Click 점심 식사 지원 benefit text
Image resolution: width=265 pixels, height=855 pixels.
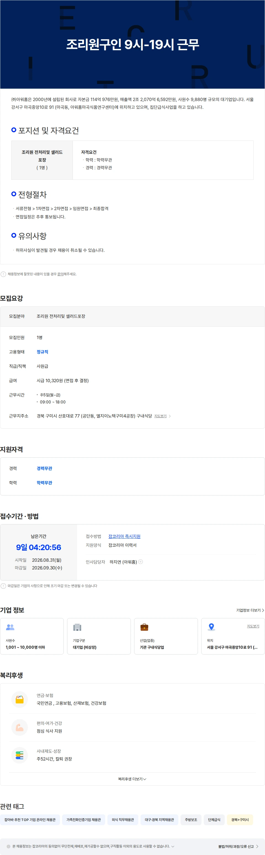(x=49, y=731)
